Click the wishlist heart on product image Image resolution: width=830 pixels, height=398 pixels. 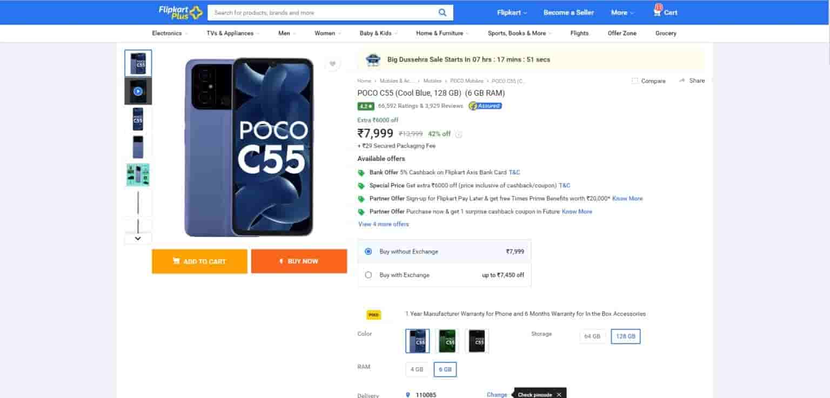coord(332,63)
